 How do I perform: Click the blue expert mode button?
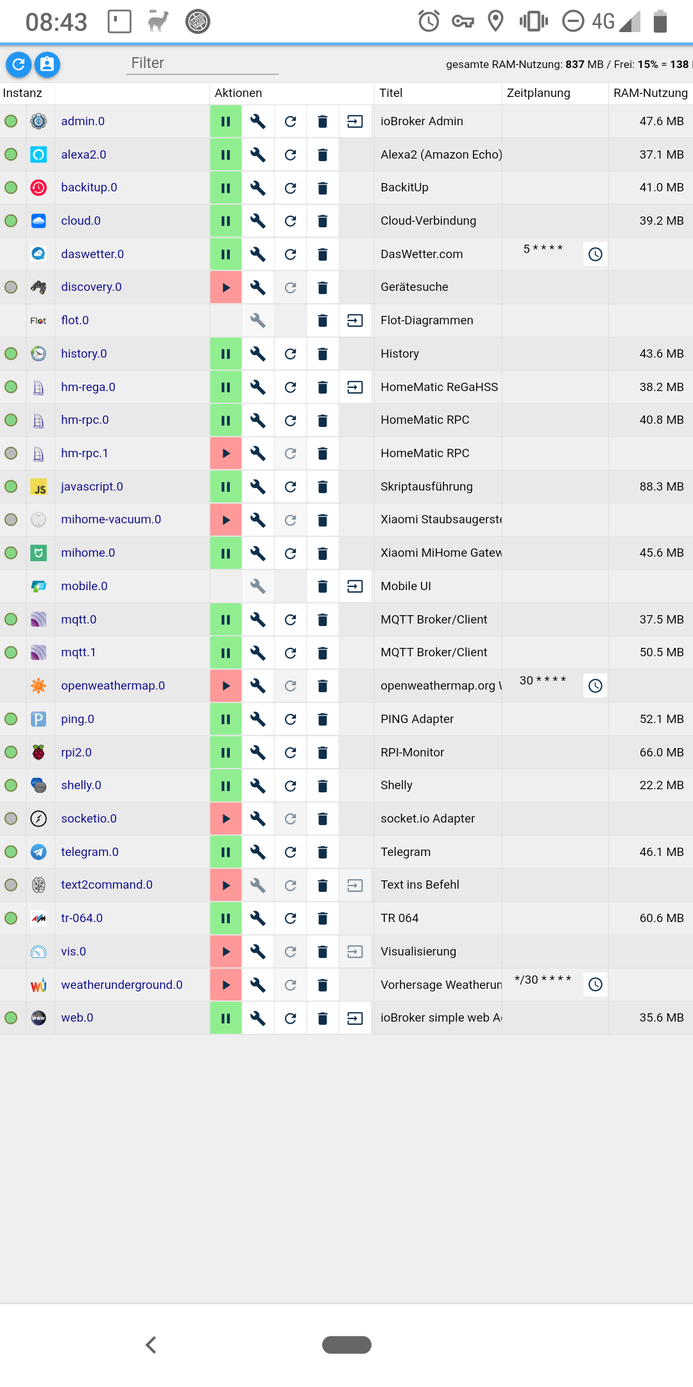pyautogui.click(x=47, y=64)
